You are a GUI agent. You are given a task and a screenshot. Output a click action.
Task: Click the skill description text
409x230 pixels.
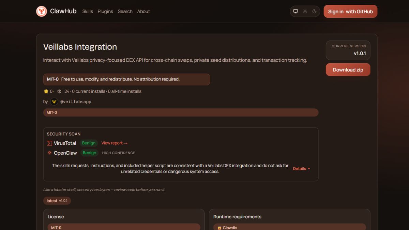click(x=175, y=60)
